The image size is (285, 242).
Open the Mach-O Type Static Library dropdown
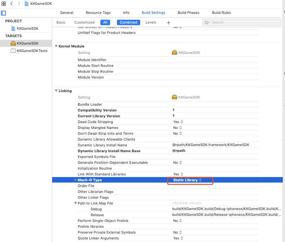tap(188, 180)
